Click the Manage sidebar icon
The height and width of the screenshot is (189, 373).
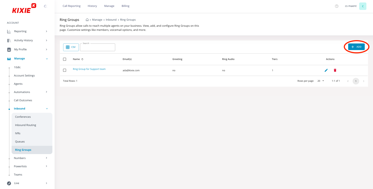[9, 59]
